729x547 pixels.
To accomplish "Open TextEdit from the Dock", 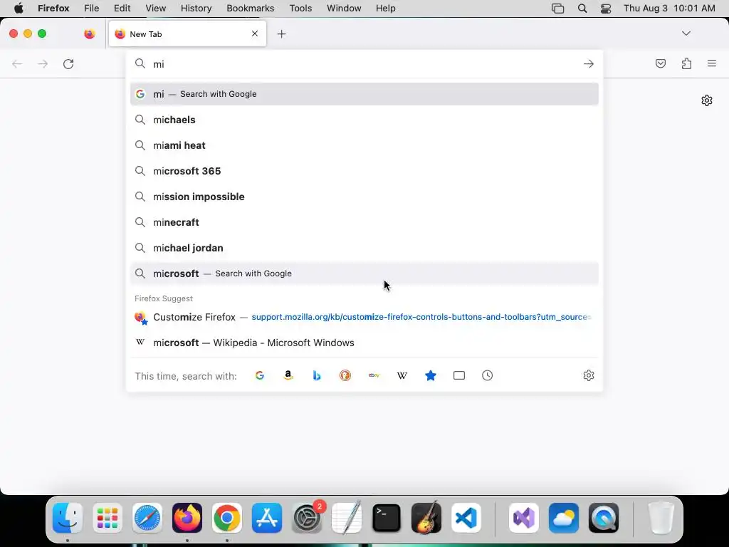I will 347,517.
